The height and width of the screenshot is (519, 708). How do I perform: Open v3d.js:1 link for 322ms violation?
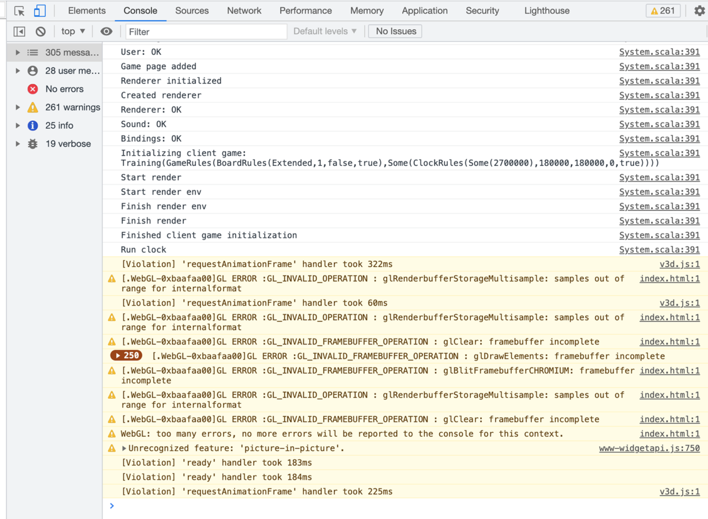679,264
